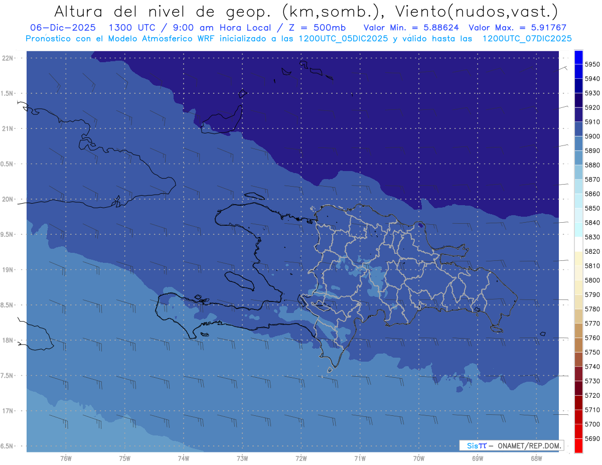Click the 5770 colorbar value label
This screenshot has width=602, height=465.
pos(592,323)
